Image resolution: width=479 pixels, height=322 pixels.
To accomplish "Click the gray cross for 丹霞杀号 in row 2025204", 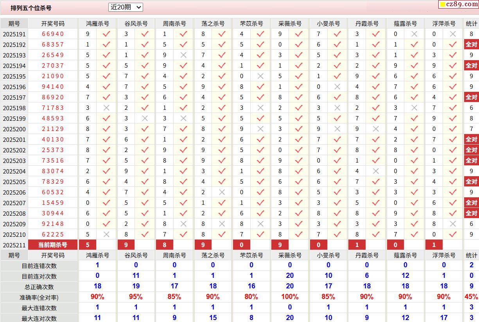I will click(x=376, y=171).
